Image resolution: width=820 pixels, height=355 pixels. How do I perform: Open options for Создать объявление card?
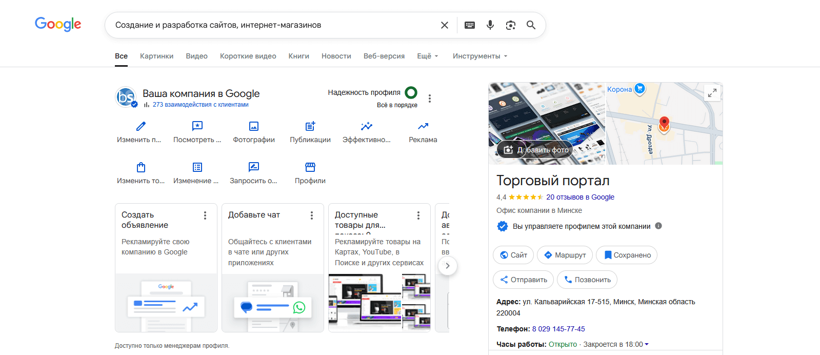coord(205,215)
